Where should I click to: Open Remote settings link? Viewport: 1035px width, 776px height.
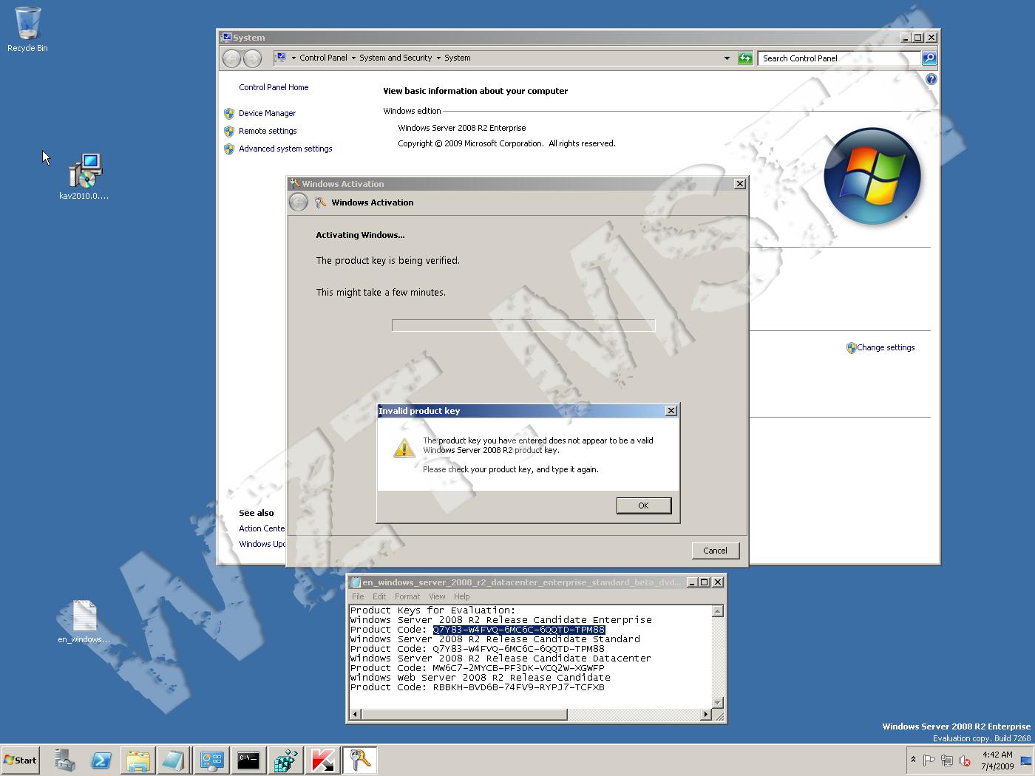tap(268, 131)
